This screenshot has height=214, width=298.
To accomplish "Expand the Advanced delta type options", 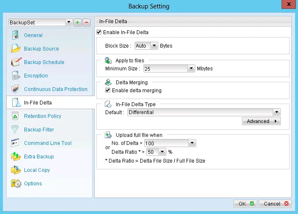I will (x=261, y=121).
